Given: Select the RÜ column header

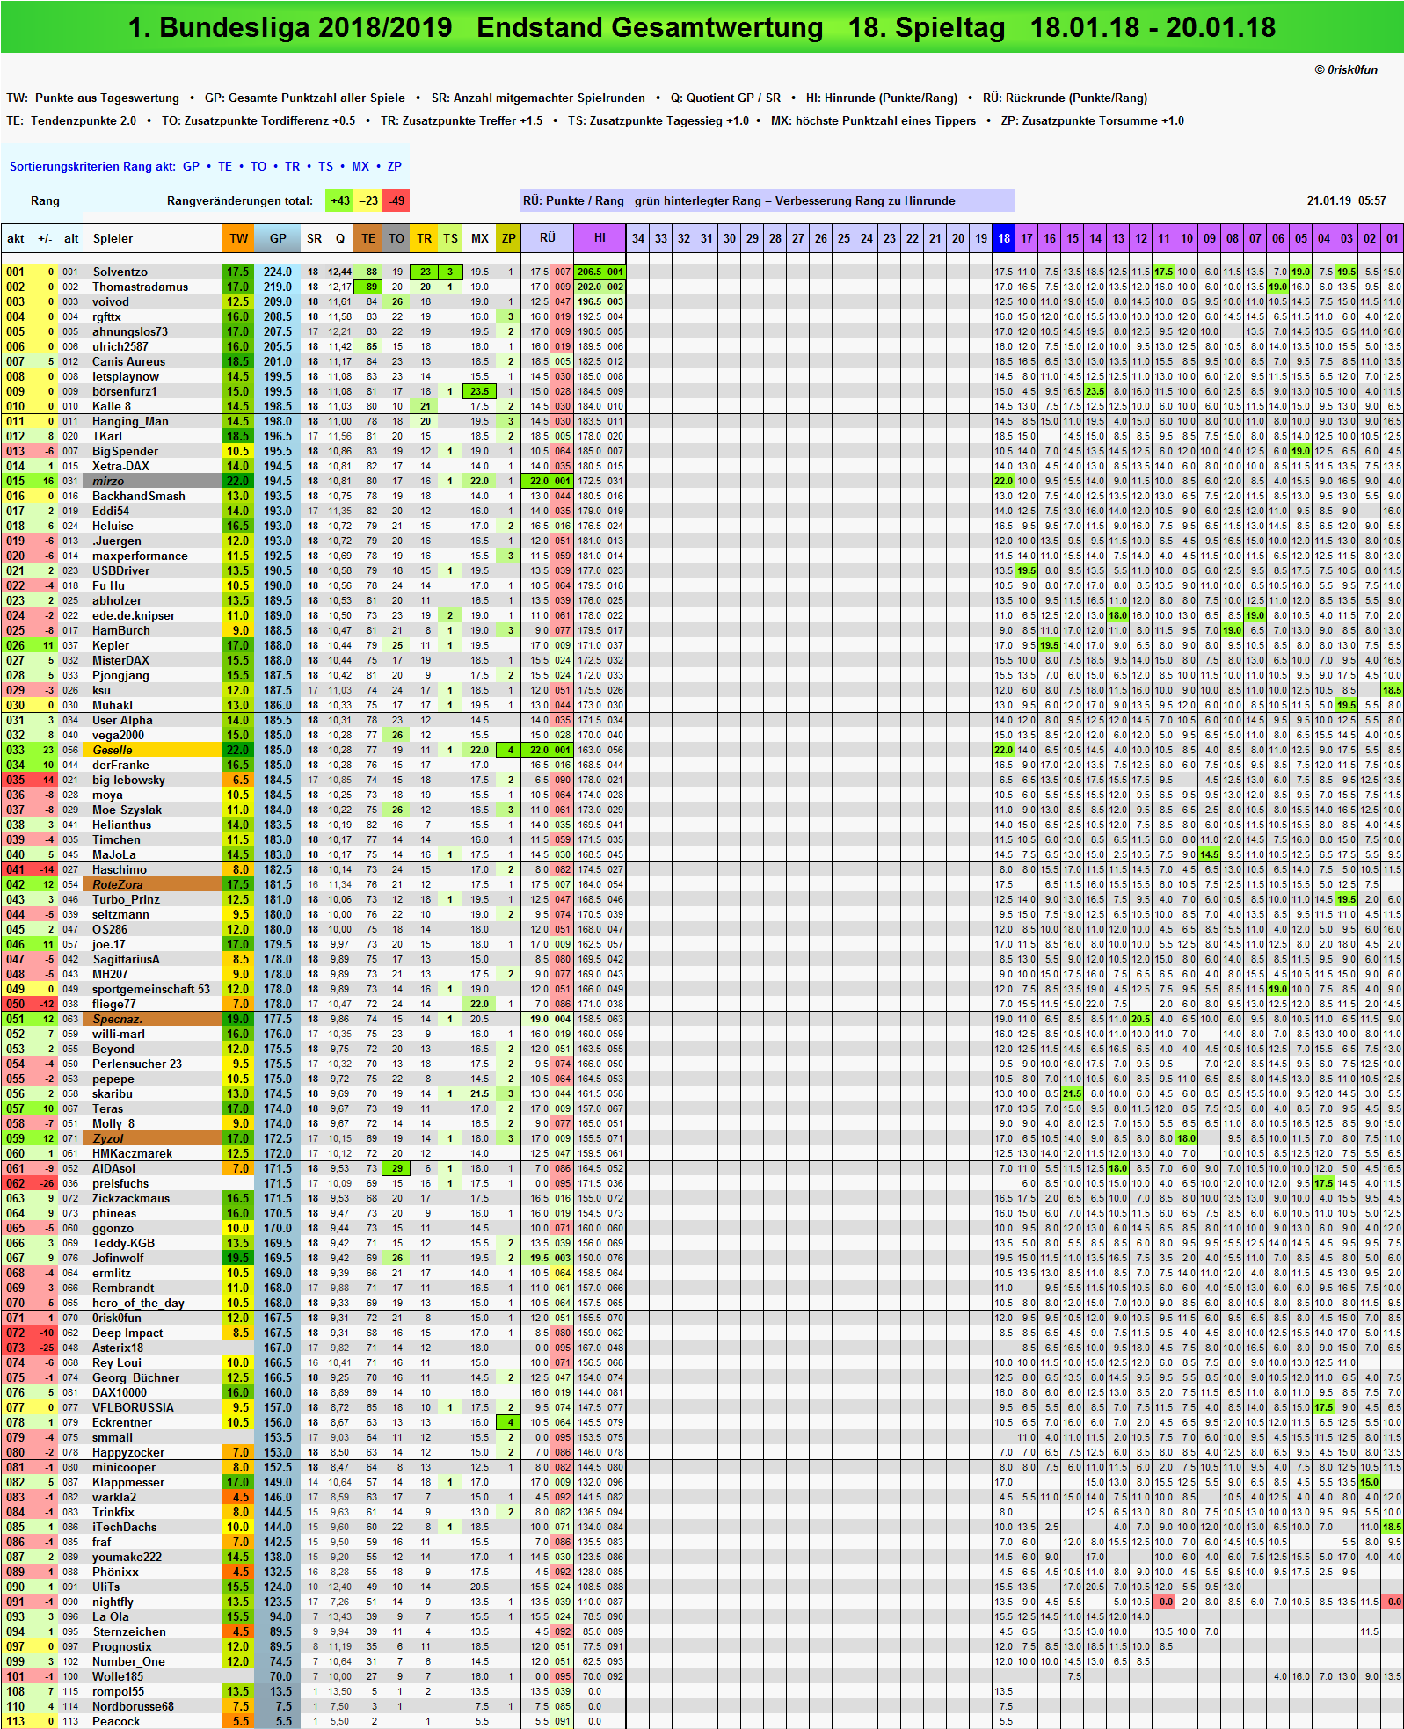Looking at the screenshot, I should (548, 238).
